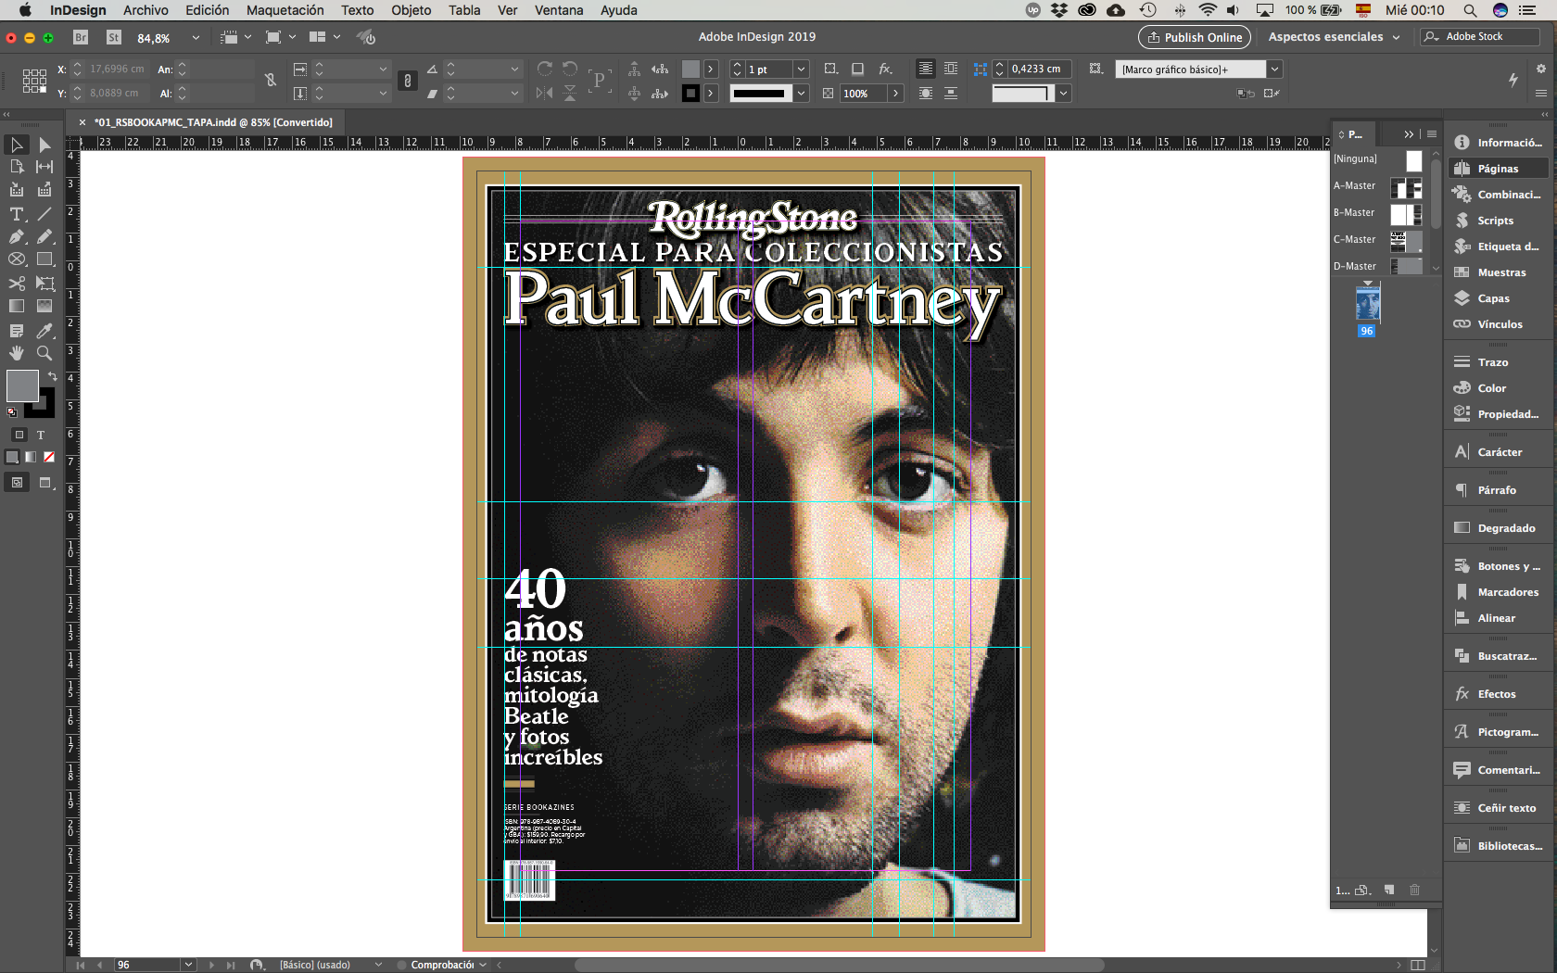Select the Gradient Feather tool
1557x973 pixels.
pyautogui.click(x=44, y=306)
